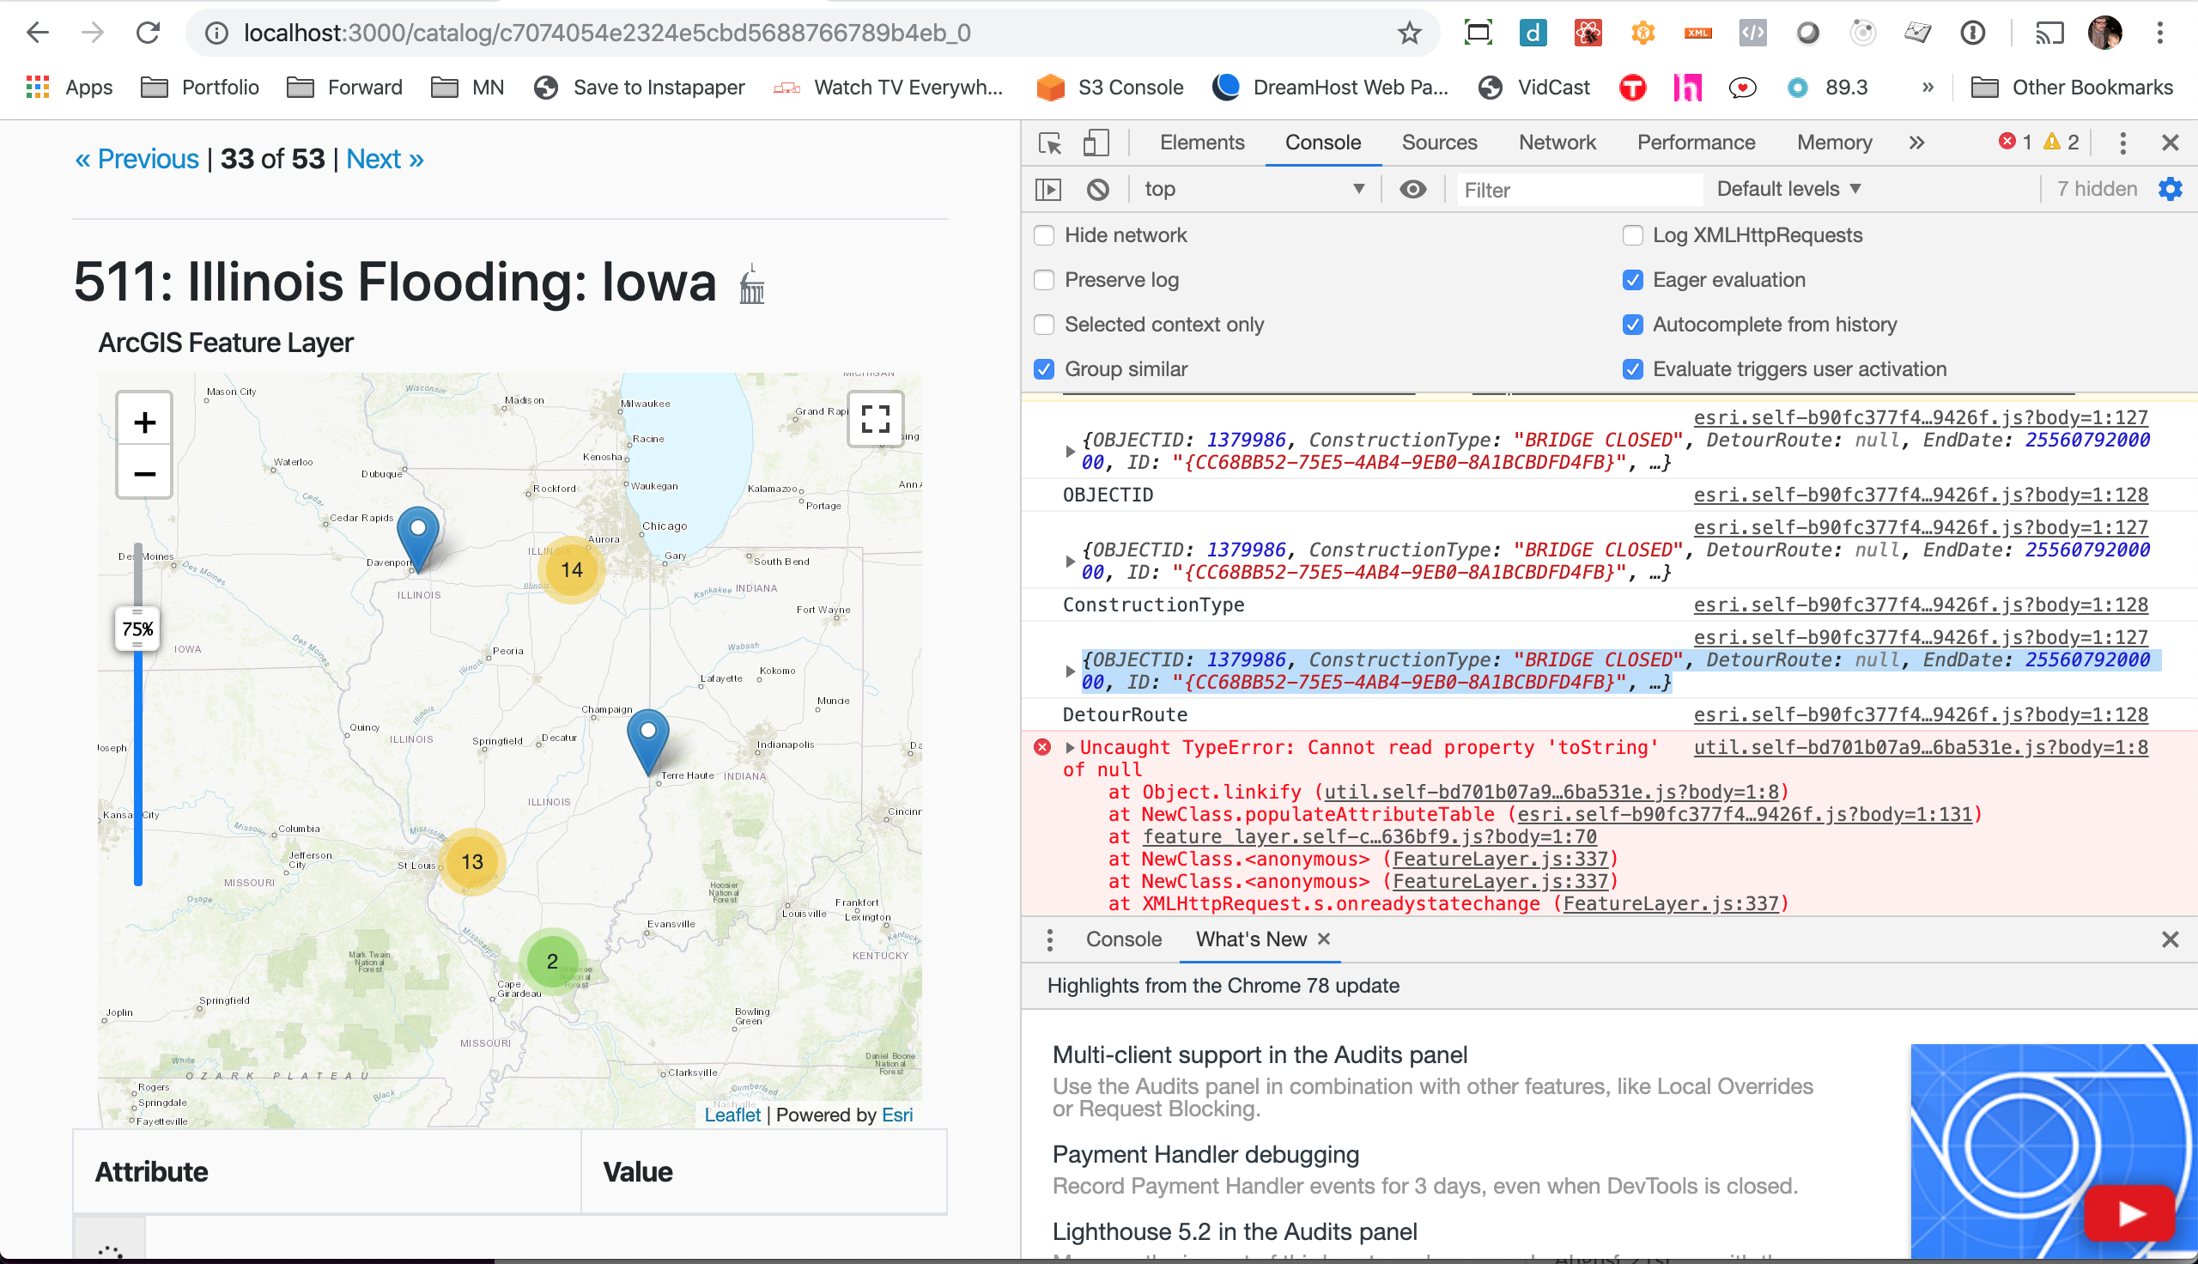Viewport: 2198px width, 1264px height.
Task: Open FeatureLayer.js:337 from the error stack
Action: pyautogui.click(x=1501, y=860)
